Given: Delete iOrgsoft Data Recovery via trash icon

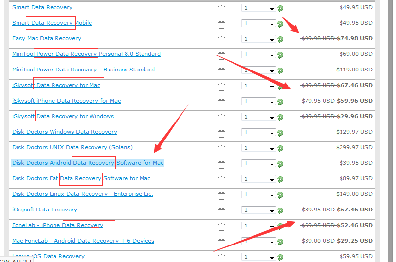Looking at the screenshot, I should 221,211.
